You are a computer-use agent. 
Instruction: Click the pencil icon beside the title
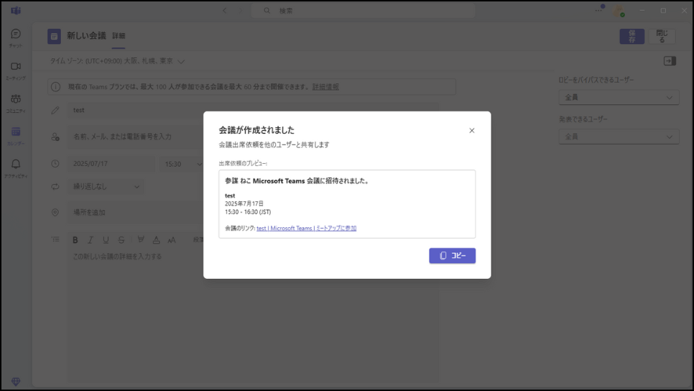tap(55, 110)
